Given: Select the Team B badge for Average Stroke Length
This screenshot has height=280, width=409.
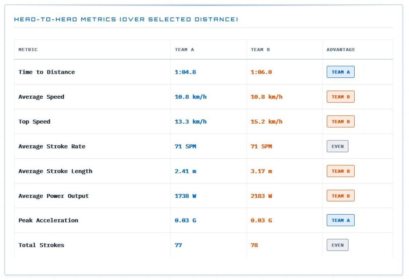Looking at the screenshot, I should 340,171.
